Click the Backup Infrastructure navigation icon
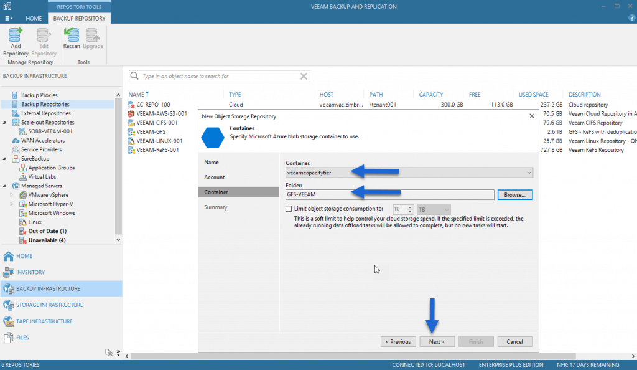This screenshot has height=370, width=637. [x=9, y=288]
